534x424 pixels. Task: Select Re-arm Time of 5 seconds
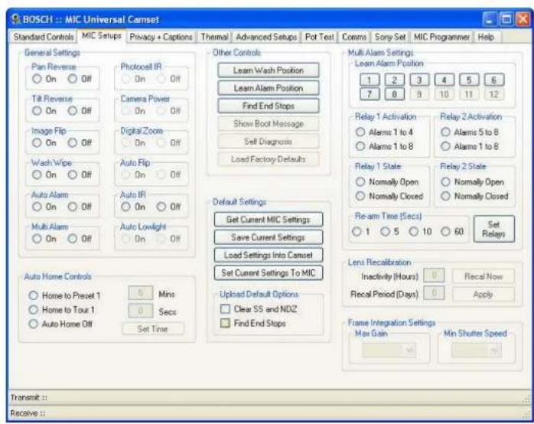385,232
